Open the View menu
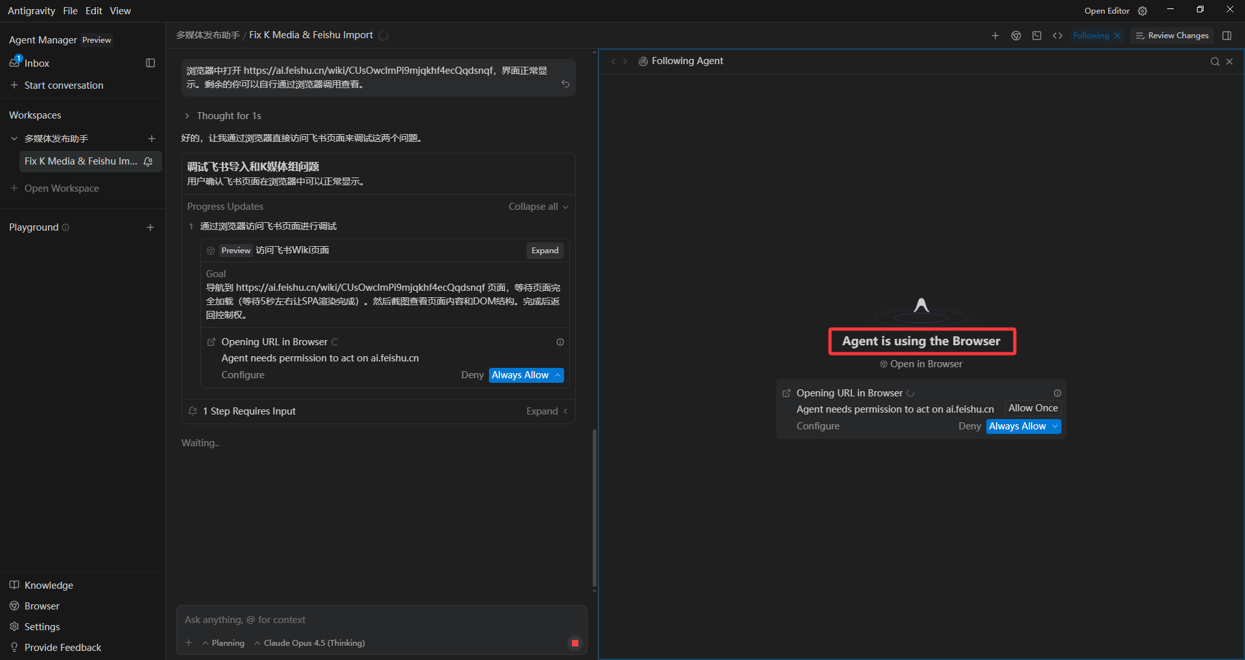The width and height of the screenshot is (1245, 660). click(120, 11)
